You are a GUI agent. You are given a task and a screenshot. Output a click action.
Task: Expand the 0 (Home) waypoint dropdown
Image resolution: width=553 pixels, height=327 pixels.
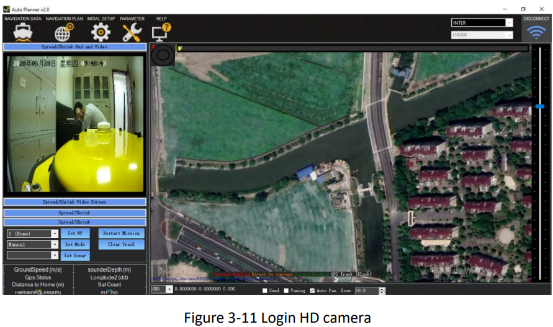pos(55,233)
